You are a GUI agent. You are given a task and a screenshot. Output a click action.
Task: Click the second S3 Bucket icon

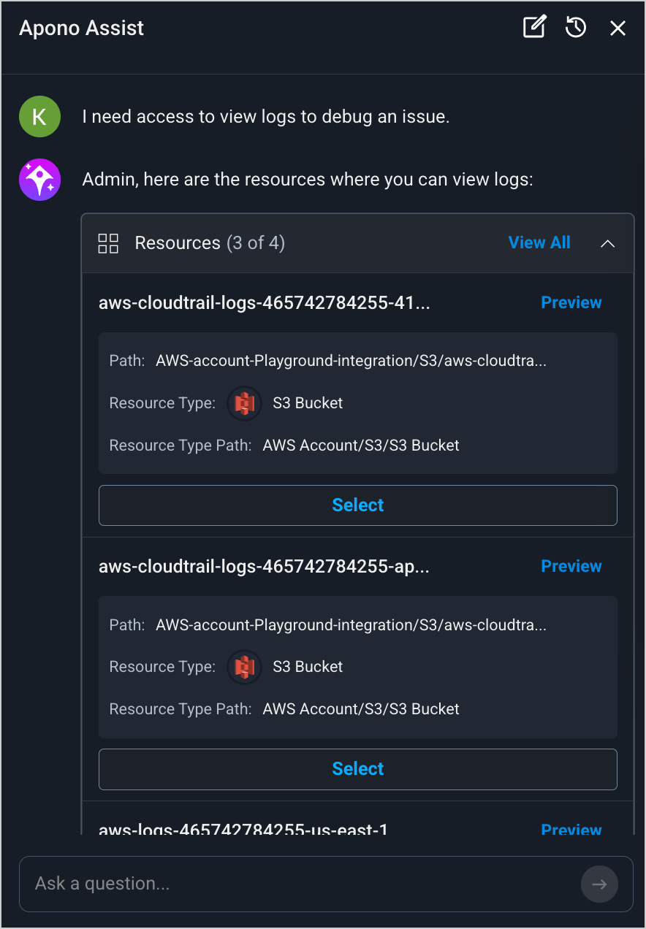tap(244, 667)
